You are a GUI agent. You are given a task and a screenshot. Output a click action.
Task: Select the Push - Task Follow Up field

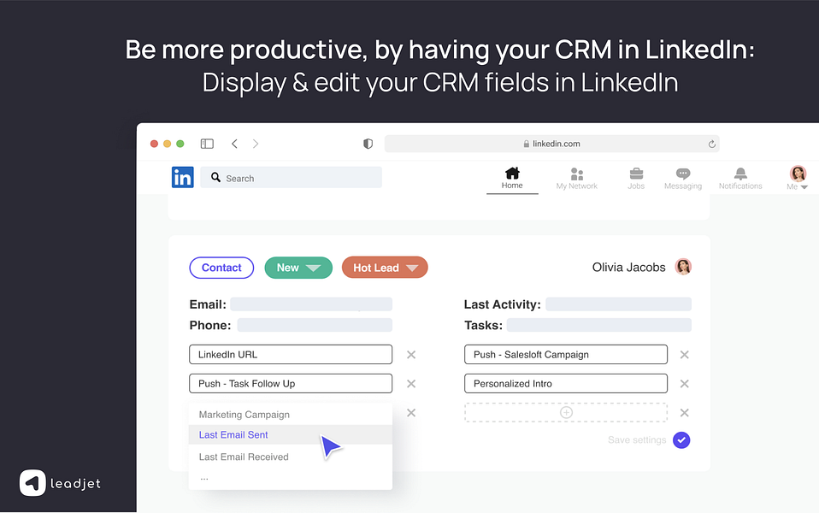click(x=291, y=383)
